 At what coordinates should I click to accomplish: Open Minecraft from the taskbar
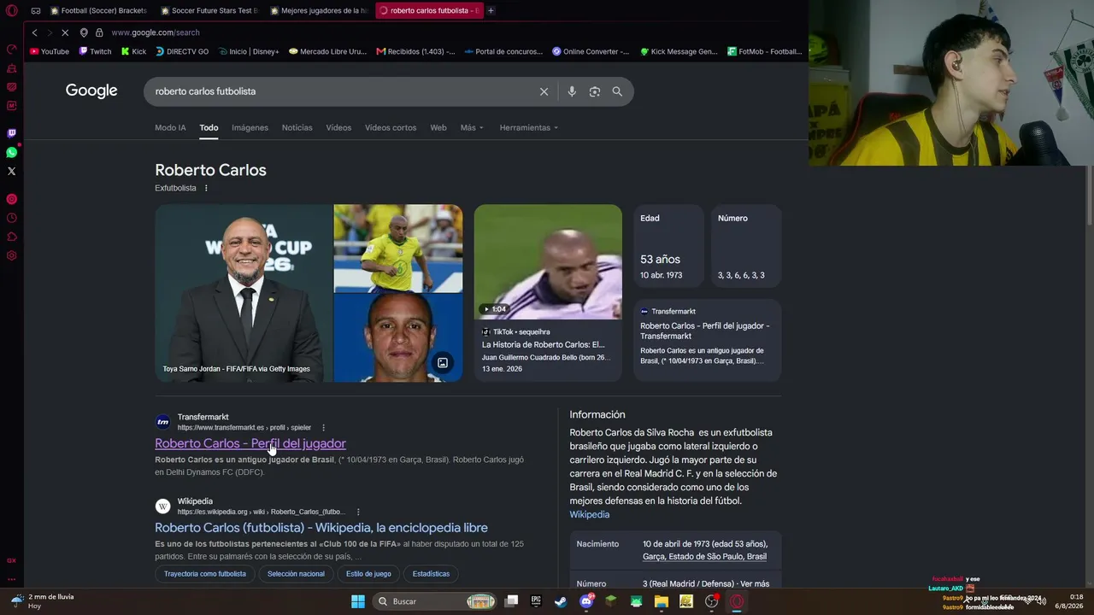pos(611,601)
